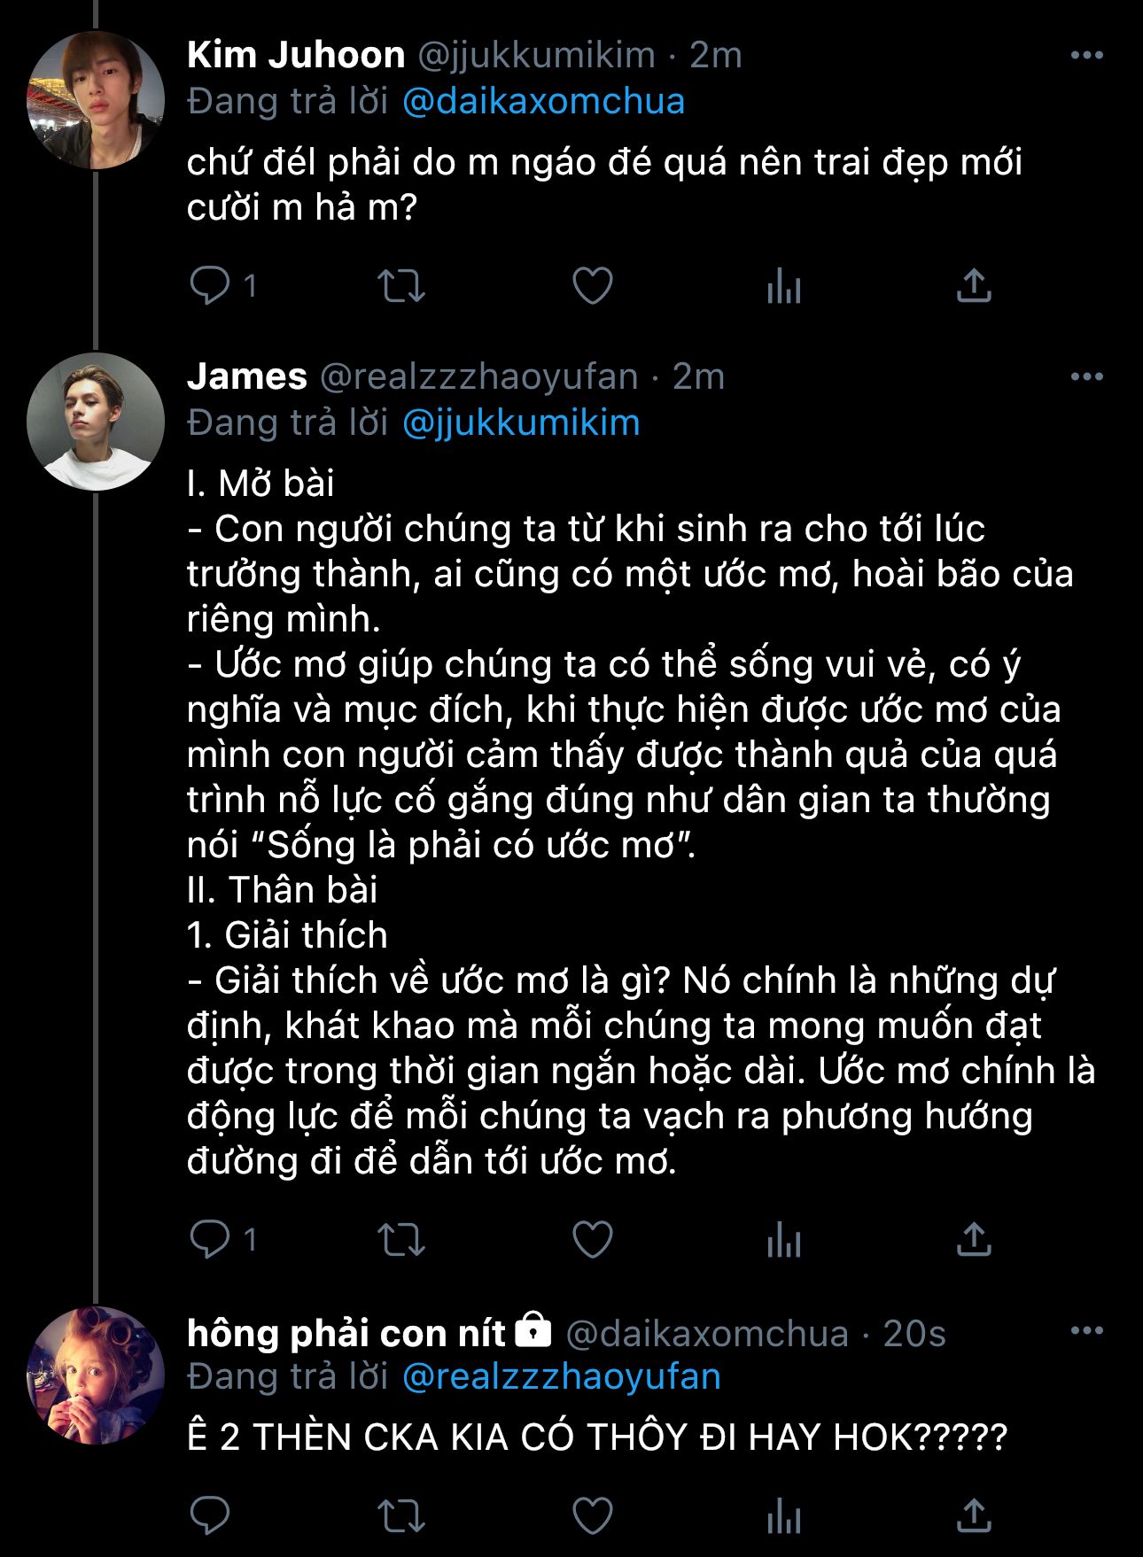Open the @realzzzhaoyufan mention link

coord(562,1377)
